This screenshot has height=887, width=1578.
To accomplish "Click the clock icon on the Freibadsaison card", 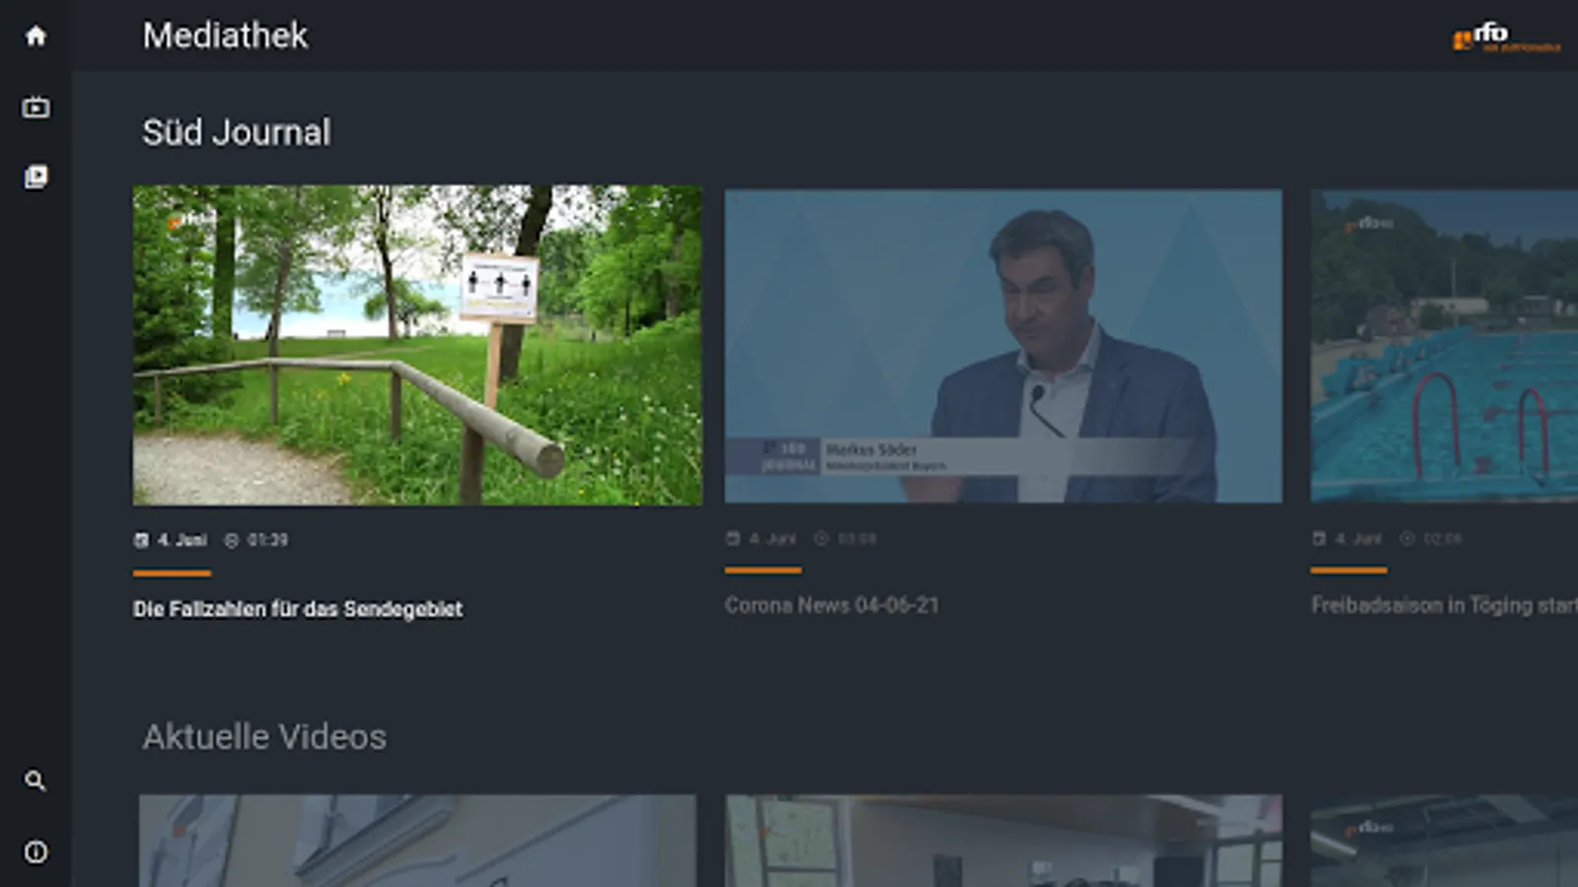I will [x=1407, y=538].
